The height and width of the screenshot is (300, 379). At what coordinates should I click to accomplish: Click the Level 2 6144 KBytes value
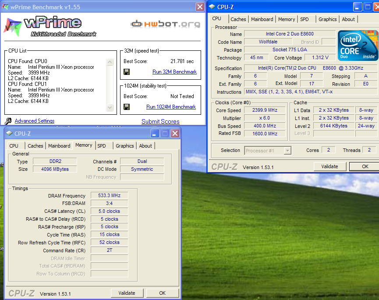coord(334,126)
